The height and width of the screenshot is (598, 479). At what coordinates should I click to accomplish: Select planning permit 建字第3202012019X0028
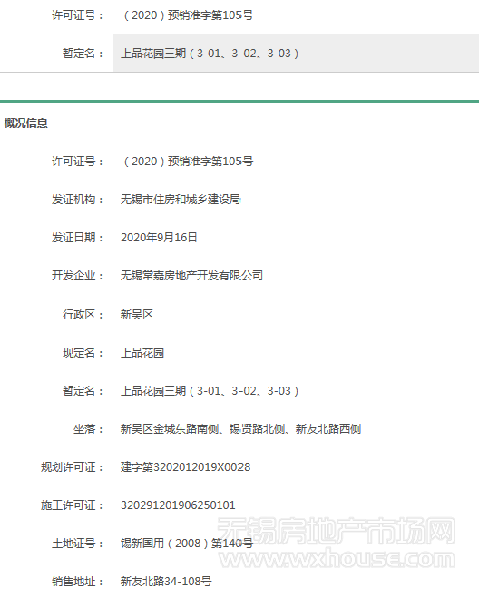186,467
